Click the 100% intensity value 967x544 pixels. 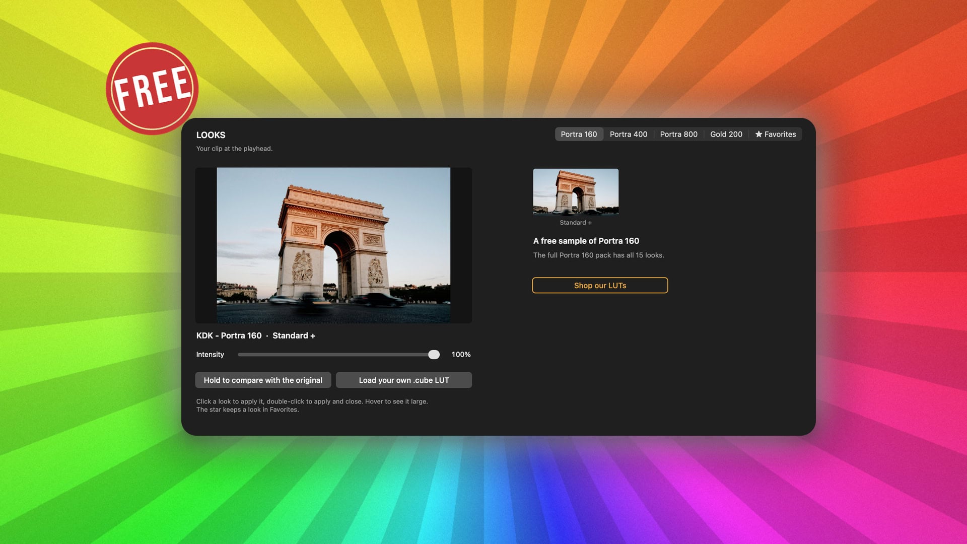click(461, 355)
